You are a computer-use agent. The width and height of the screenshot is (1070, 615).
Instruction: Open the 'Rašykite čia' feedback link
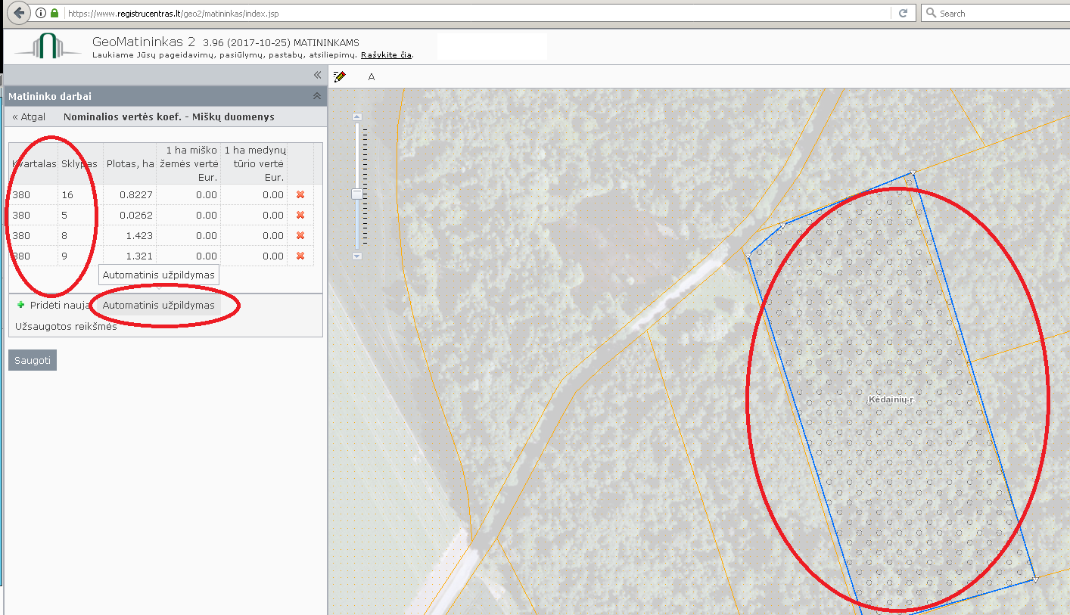[x=387, y=55]
